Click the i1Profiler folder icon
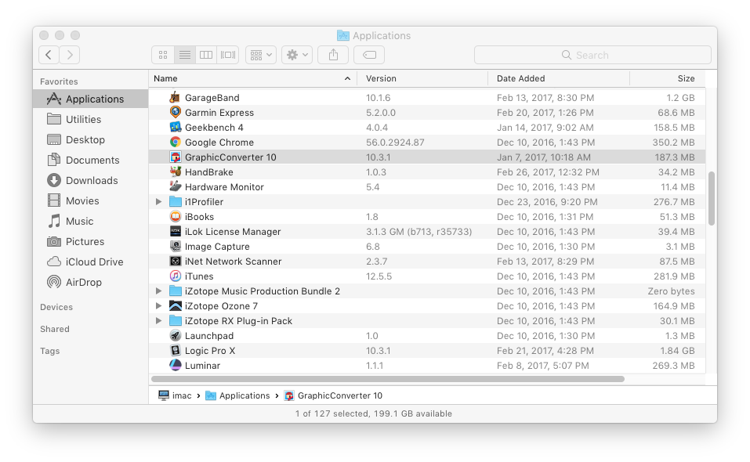Image resolution: width=750 pixels, height=462 pixels. (x=176, y=201)
